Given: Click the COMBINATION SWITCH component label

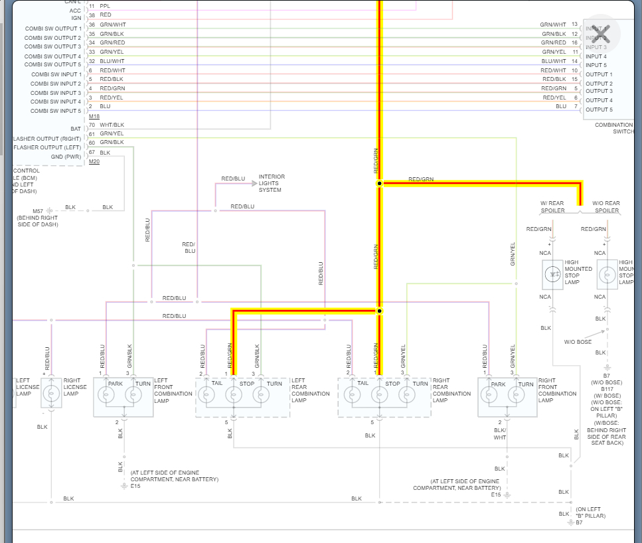Looking at the screenshot, I should pos(614,128).
